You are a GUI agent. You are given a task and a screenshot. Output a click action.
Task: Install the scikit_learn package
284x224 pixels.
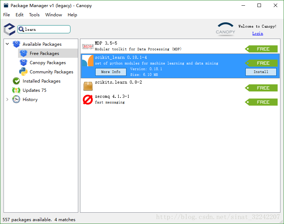pos(261,72)
